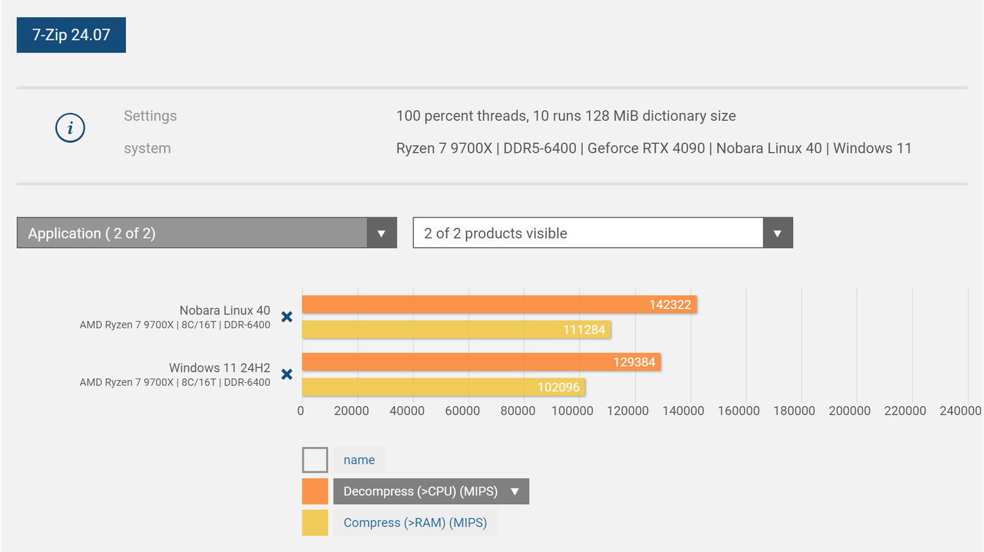984x552 pixels.
Task: Toggle the orange Decompress legend swatch
Action: 315,492
